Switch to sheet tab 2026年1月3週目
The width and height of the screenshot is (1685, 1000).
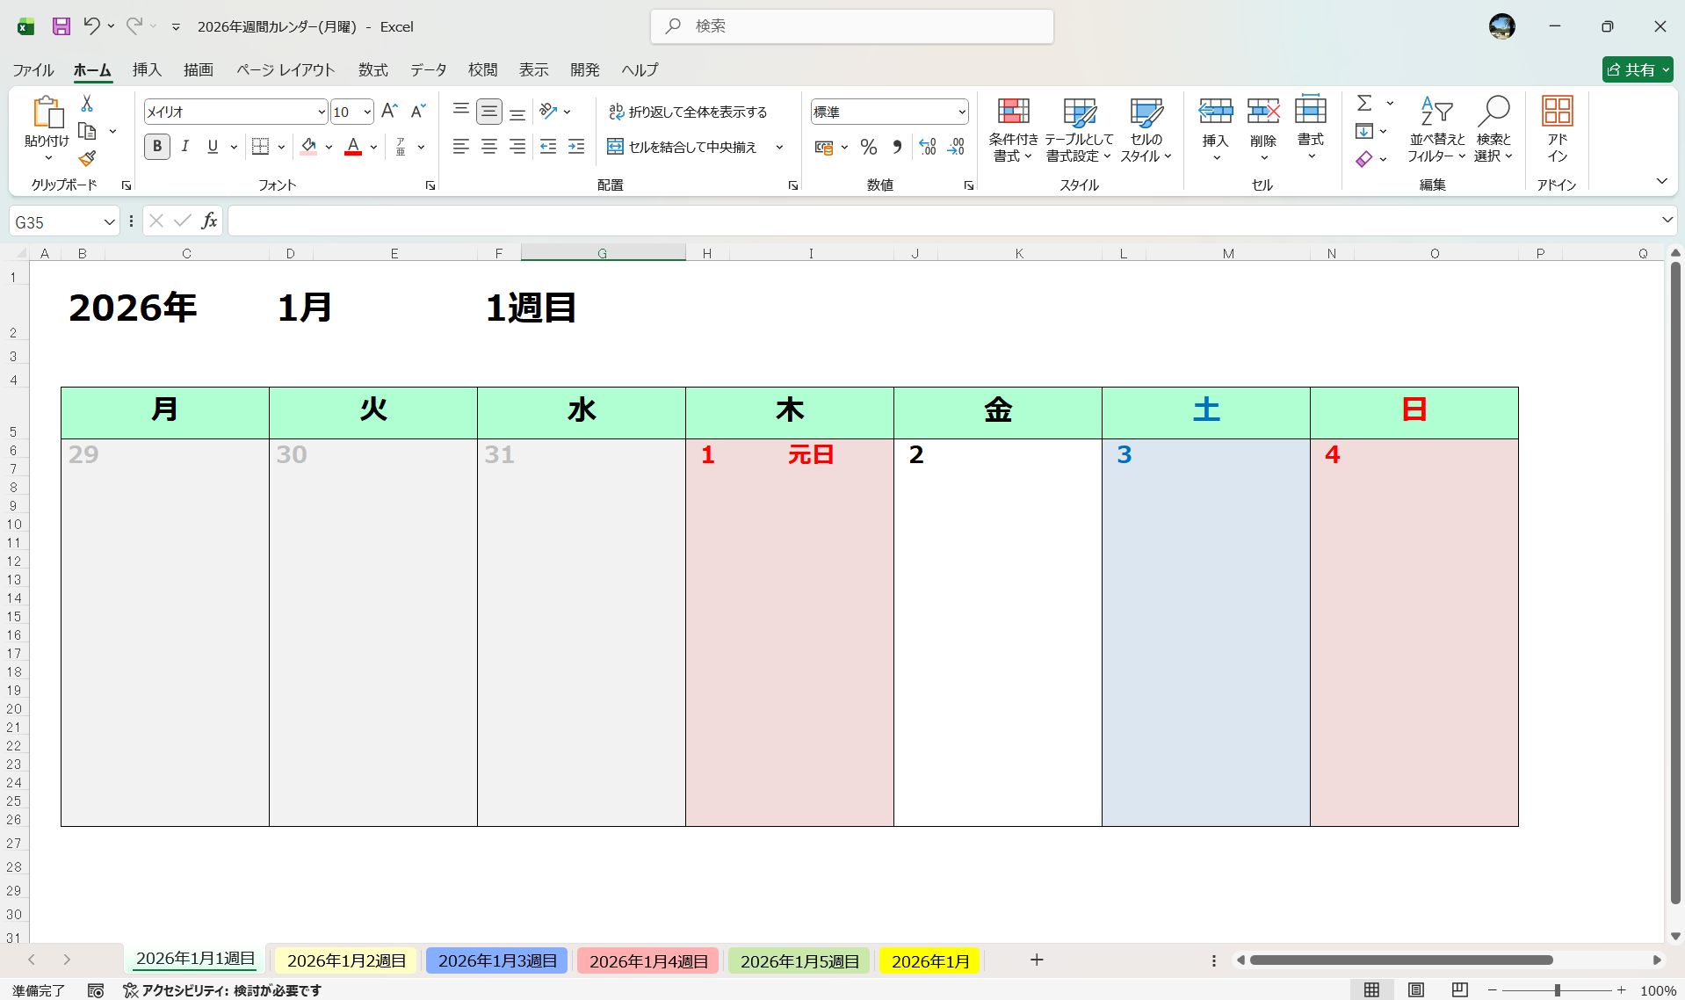coord(497,960)
